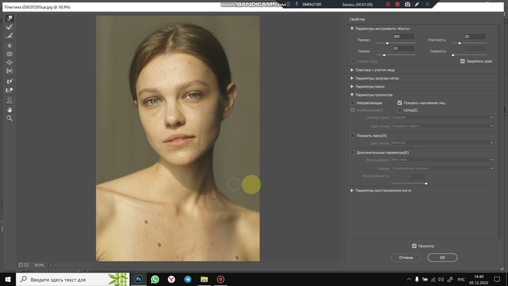Toggle the Закрепить края checkbox
The width and height of the screenshot is (508, 286).
point(462,61)
